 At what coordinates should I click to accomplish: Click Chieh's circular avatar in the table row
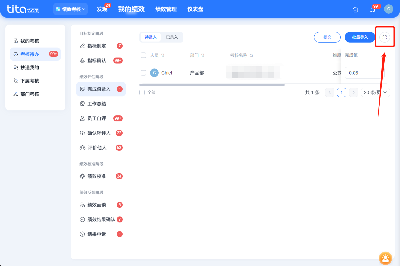pos(154,72)
